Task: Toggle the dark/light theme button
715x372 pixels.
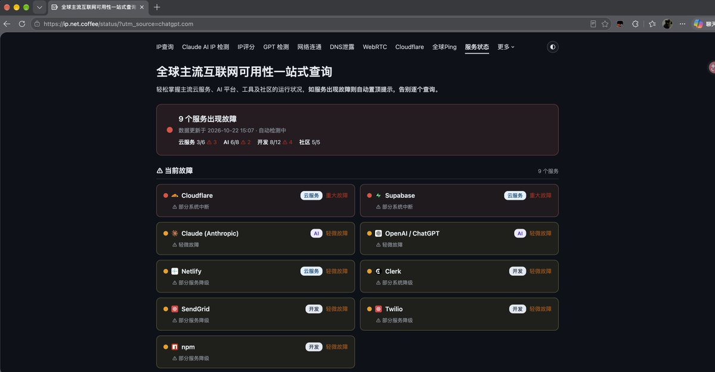Action: click(x=553, y=47)
